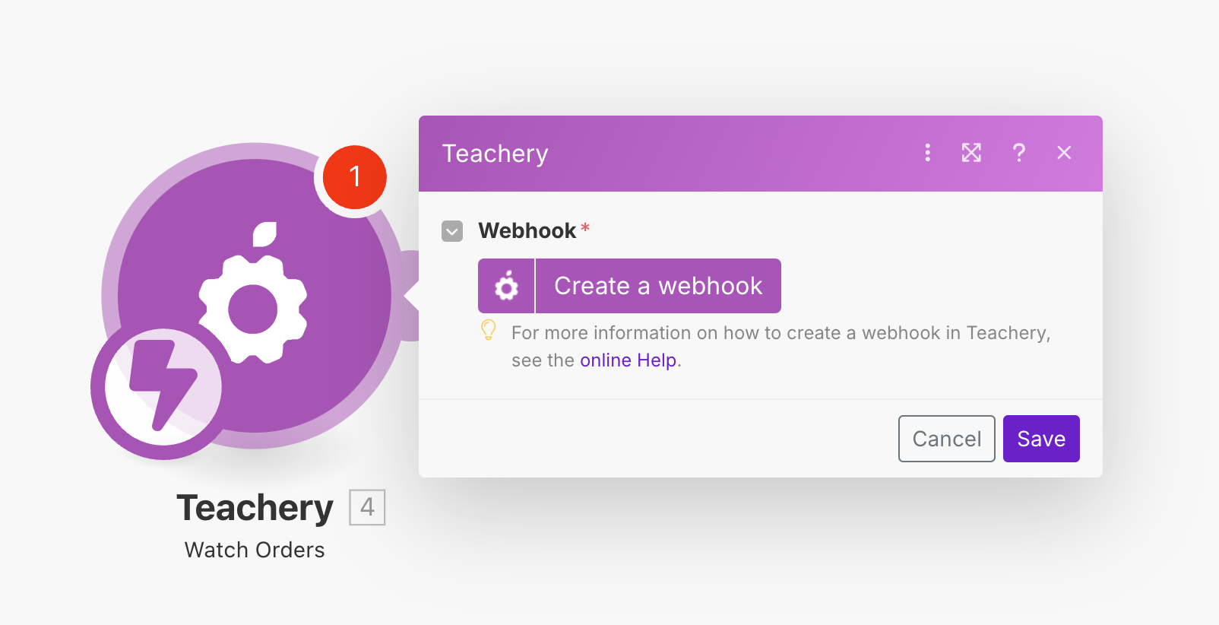Viewport: 1219px width, 625px height.
Task: Click the bold Teachery module name label
Action: [255, 509]
